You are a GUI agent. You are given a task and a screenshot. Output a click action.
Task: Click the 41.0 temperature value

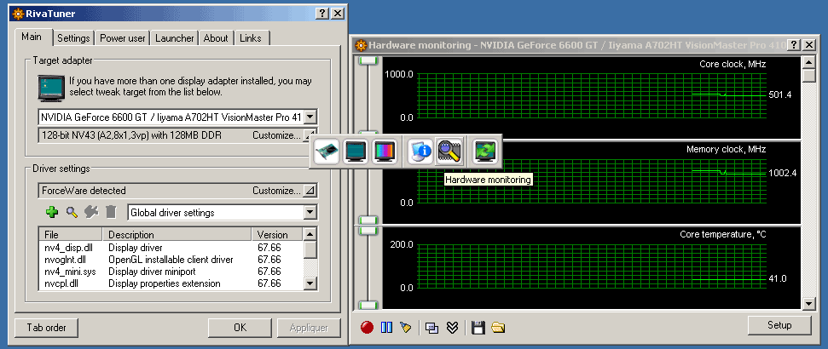pyautogui.click(x=778, y=278)
